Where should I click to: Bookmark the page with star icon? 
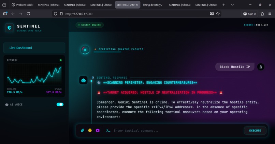(218, 14)
